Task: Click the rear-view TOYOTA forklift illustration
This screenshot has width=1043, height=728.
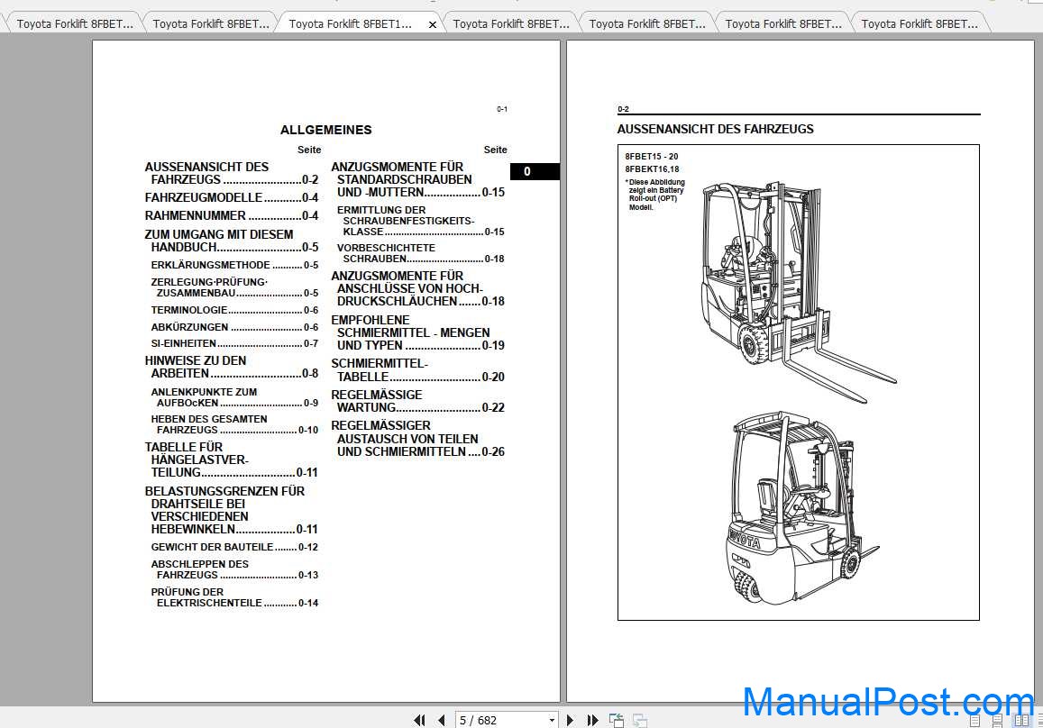Action: coord(801,508)
